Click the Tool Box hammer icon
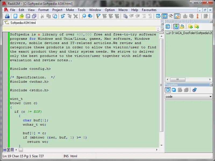215x161 pixels. click(171, 16)
